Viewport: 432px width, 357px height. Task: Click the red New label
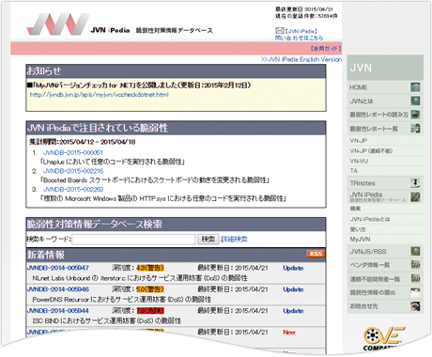pos(289,332)
